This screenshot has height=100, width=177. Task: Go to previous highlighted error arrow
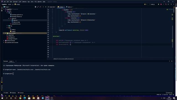coord(170,9)
